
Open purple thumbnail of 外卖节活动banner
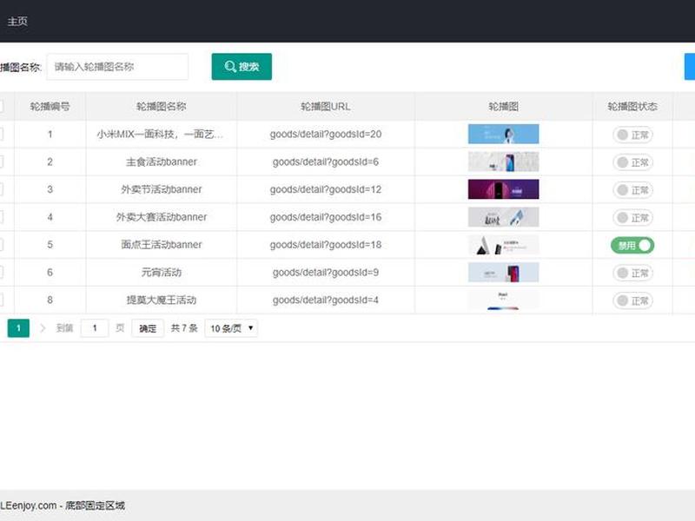[x=504, y=189]
